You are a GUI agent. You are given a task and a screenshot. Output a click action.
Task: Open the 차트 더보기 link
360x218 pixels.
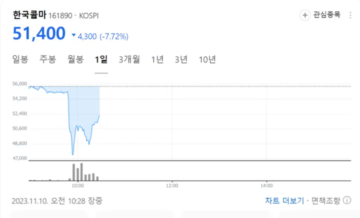point(284,200)
